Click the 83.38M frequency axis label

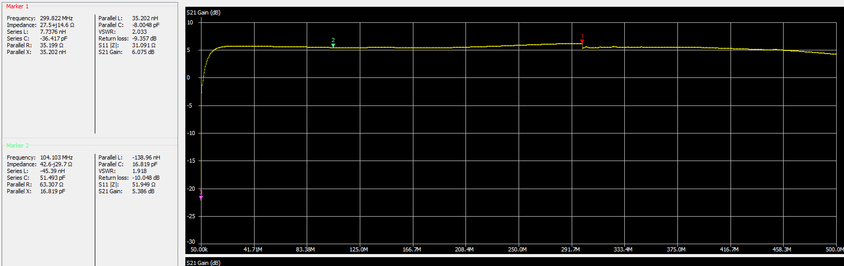click(306, 250)
